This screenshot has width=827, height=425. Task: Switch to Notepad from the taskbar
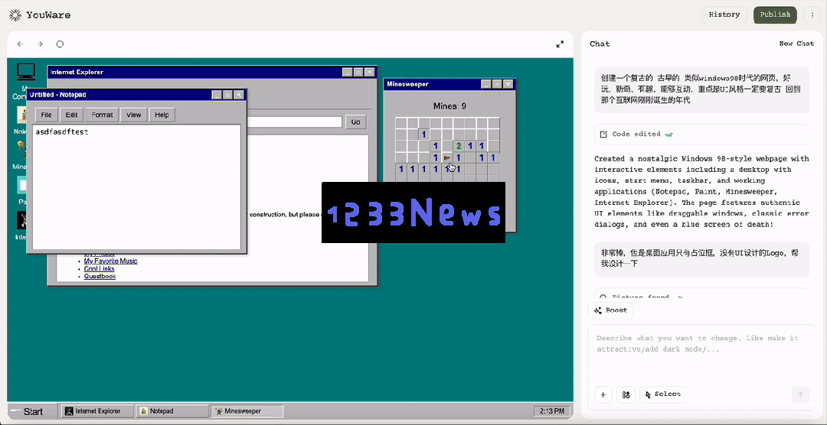coord(172,411)
